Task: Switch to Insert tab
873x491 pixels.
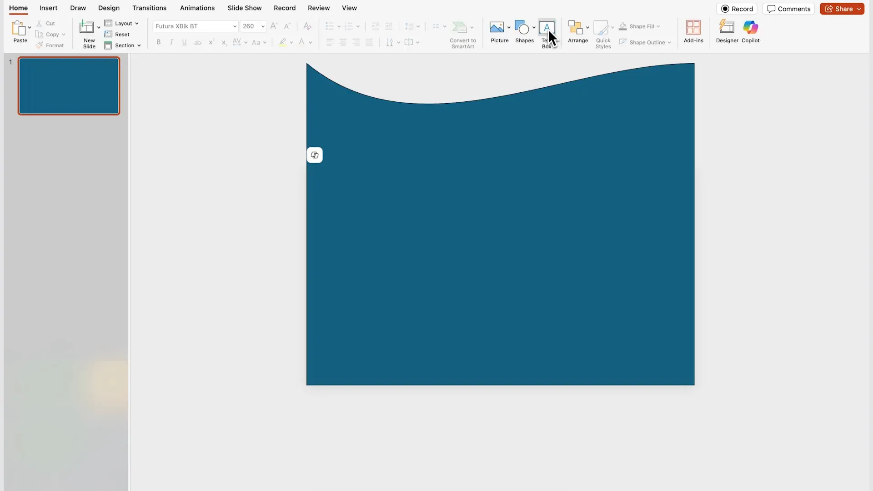Action: click(48, 8)
